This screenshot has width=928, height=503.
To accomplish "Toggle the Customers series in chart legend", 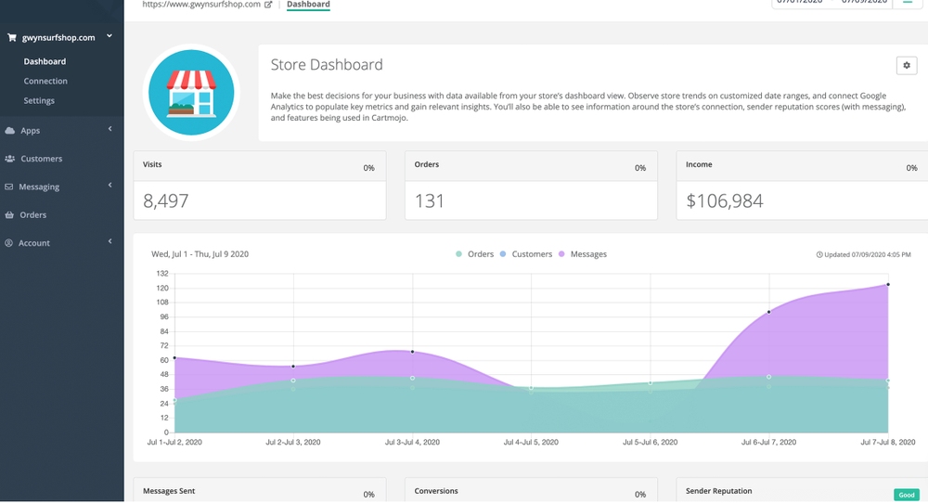I will click(525, 254).
